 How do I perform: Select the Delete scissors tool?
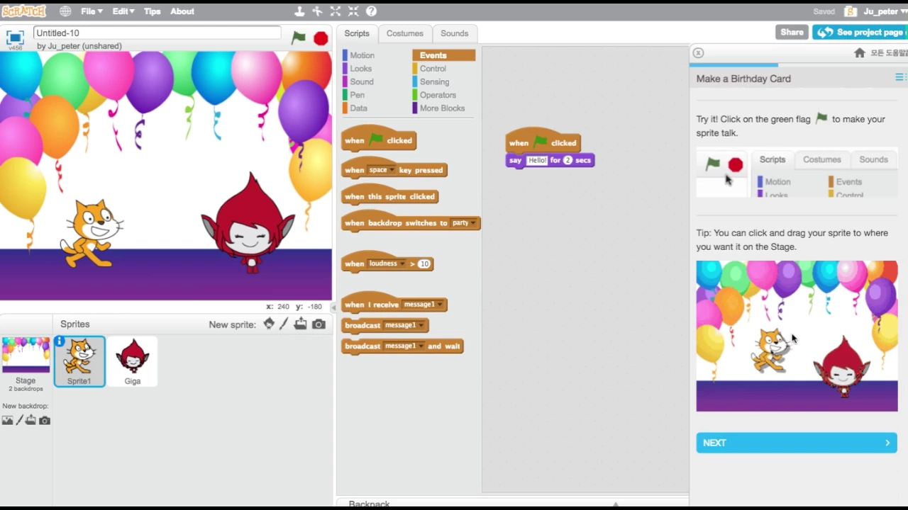(317, 11)
